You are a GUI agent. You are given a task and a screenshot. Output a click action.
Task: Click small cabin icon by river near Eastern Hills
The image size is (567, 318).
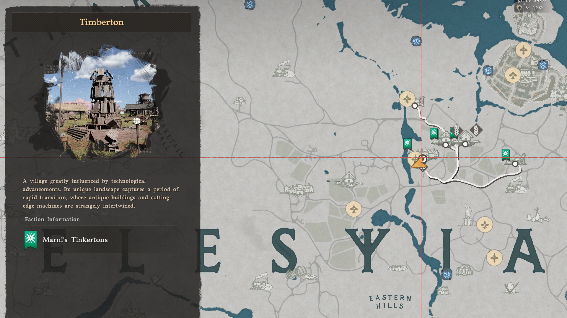[x=443, y=291]
